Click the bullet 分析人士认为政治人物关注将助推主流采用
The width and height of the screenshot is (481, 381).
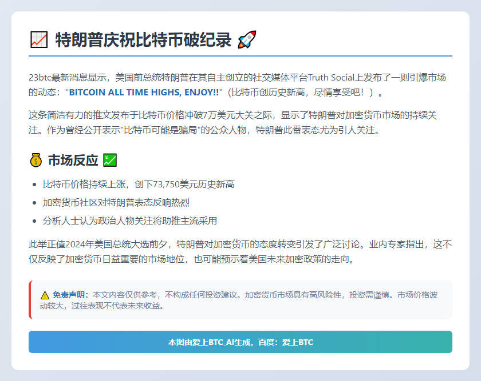click(130, 220)
